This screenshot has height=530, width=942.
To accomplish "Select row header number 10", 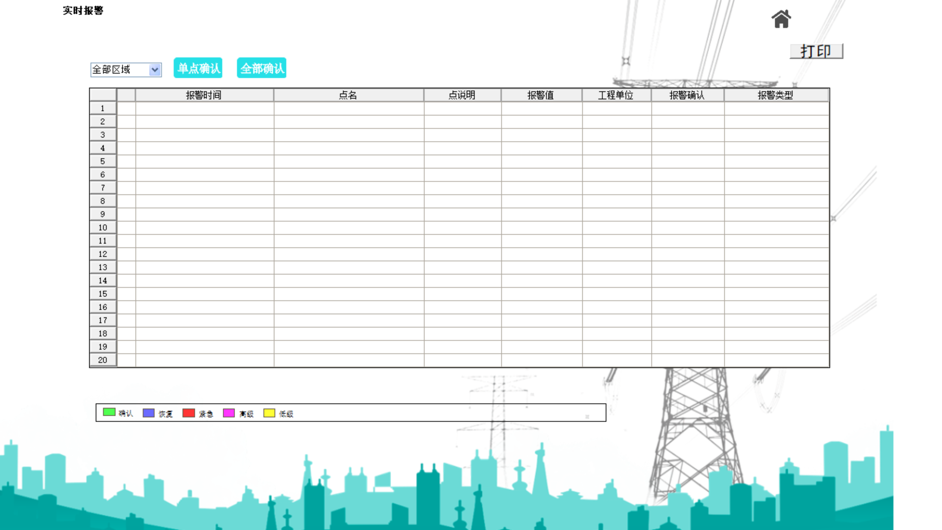I will click(103, 228).
